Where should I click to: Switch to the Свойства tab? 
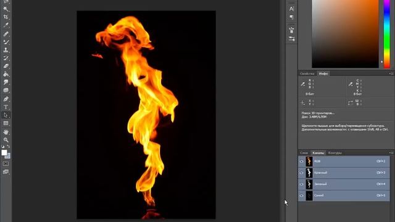coord(307,73)
